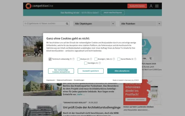Open Made & Hosted in Germany by CCM19 link
The image size is (185, 116).
click(x=126, y=80)
